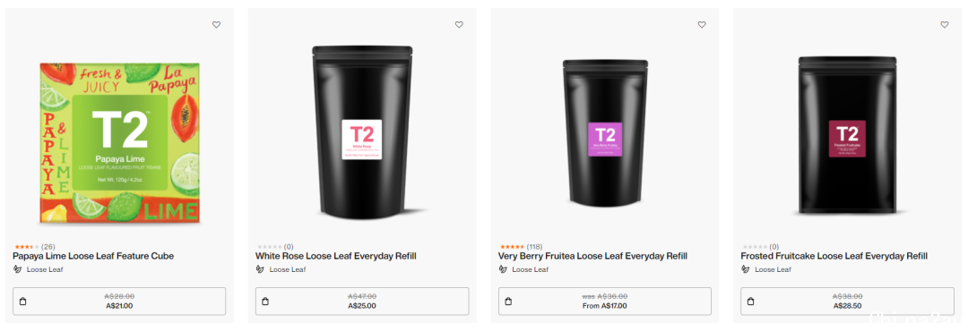Open Frosted Fruitcake Everyday Refill title link
968x331 pixels.
[834, 256]
